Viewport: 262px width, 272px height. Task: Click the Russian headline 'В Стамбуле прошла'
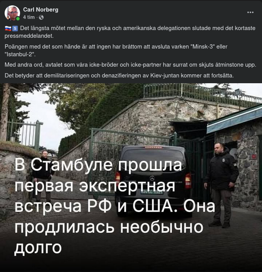tap(98, 165)
